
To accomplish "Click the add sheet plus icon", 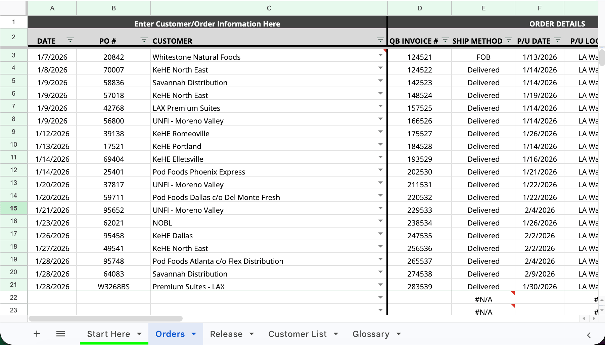I will coord(37,334).
